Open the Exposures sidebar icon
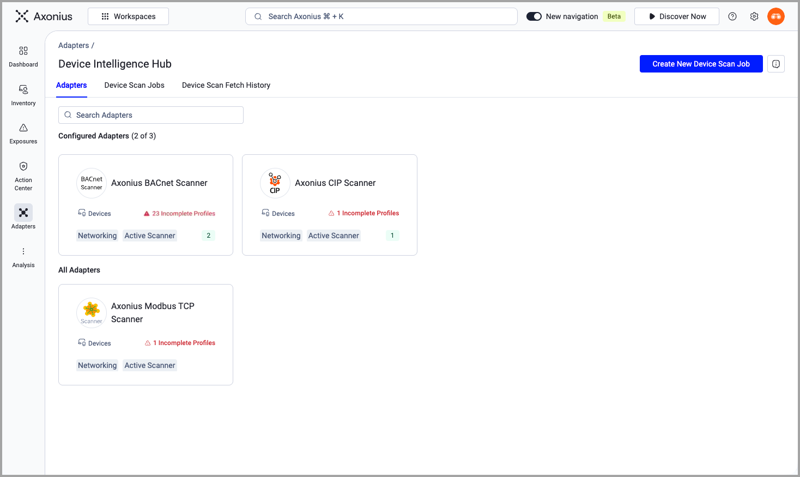 (x=23, y=128)
